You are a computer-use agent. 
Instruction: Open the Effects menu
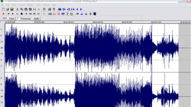31,5
